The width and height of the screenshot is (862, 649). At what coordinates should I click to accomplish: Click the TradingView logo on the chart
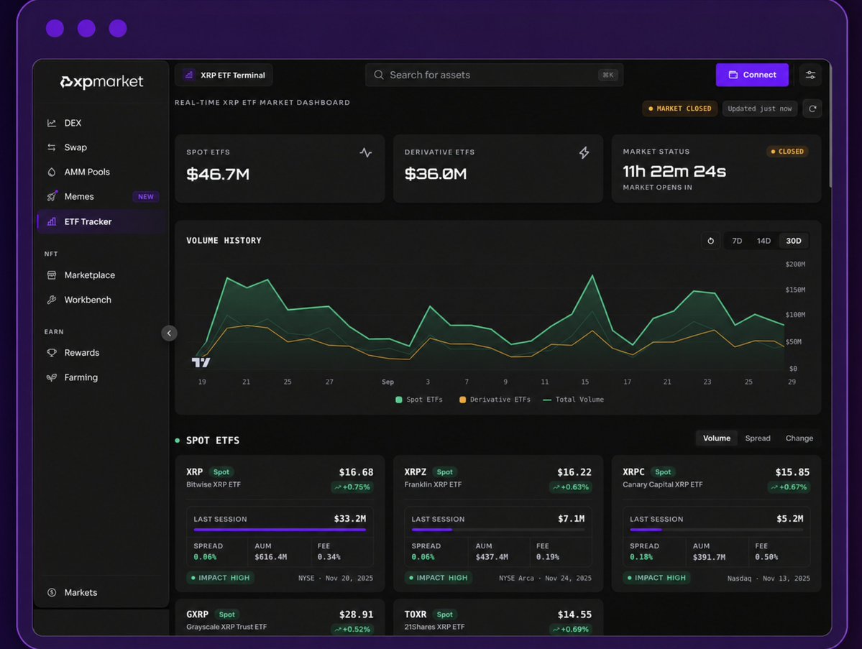point(201,362)
